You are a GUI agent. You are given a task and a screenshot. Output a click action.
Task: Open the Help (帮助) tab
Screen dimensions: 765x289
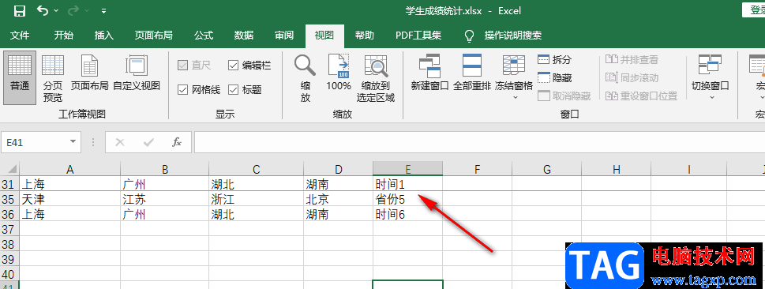(365, 36)
